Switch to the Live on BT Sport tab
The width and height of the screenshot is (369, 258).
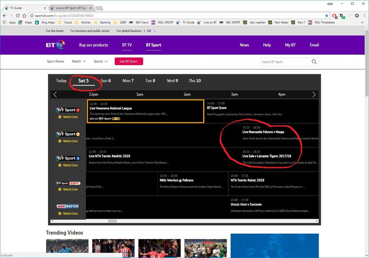tap(71, 8)
